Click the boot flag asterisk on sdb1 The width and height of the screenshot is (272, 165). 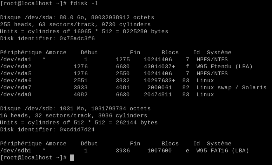point(44,150)
